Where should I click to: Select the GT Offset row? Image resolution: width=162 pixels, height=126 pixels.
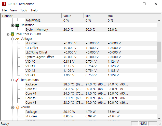tap(91, 48)
